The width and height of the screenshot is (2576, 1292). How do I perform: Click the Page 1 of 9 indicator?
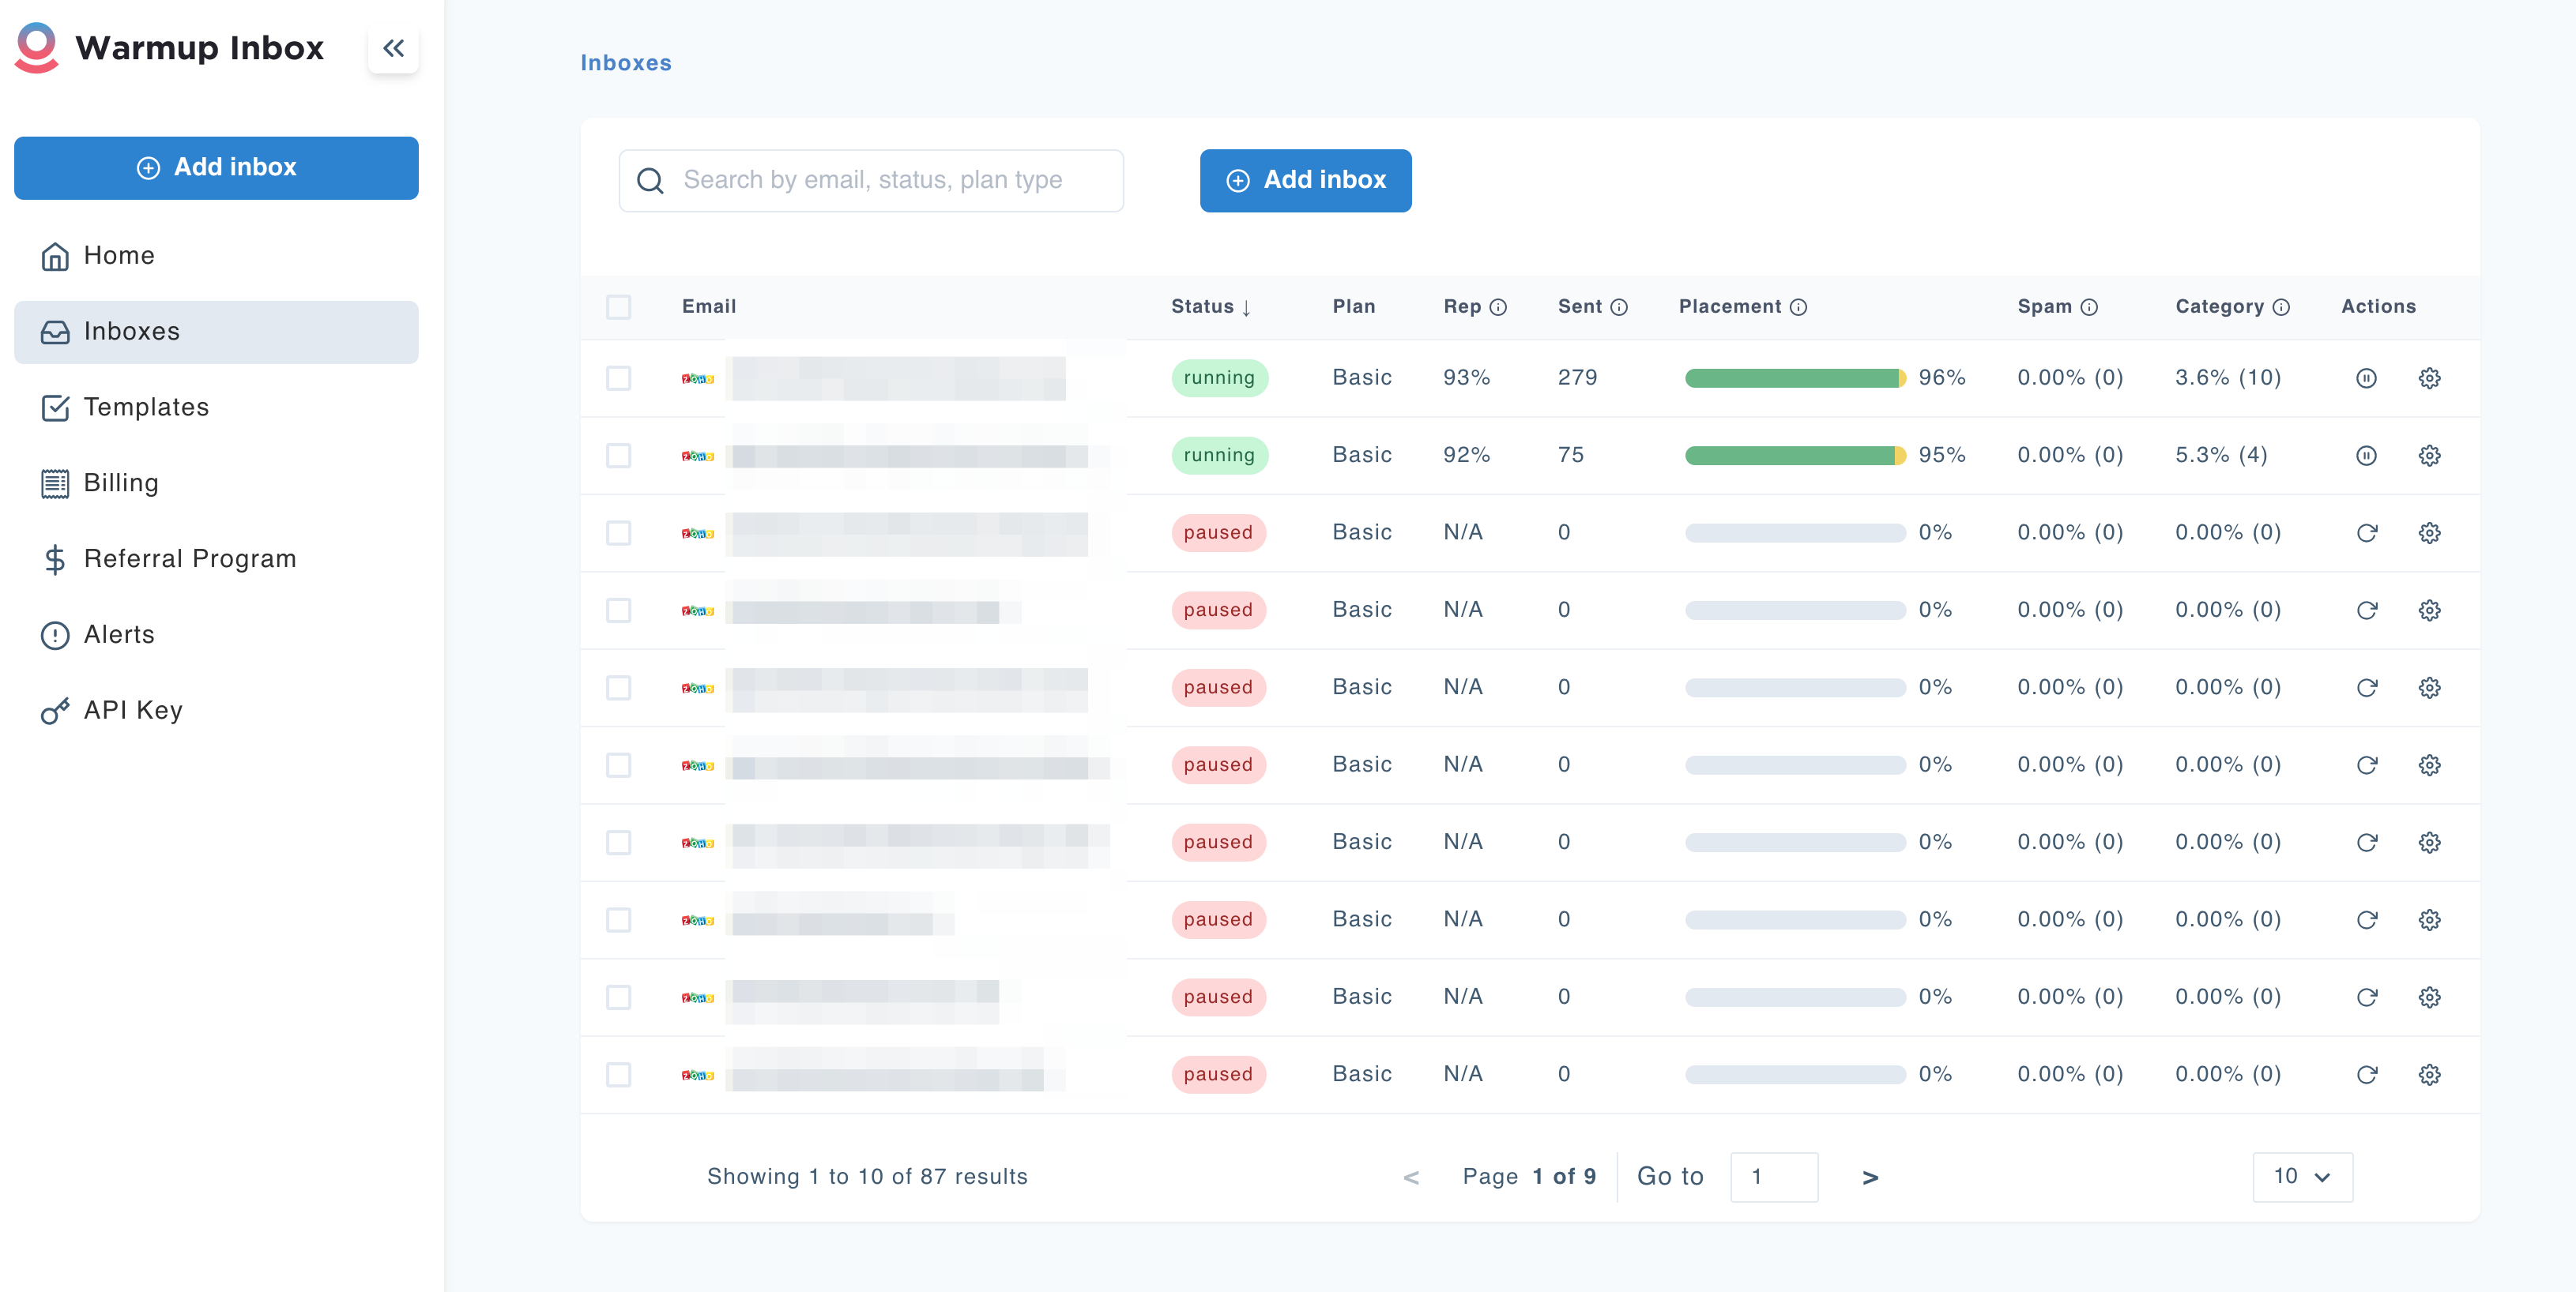[1529, 1177]
